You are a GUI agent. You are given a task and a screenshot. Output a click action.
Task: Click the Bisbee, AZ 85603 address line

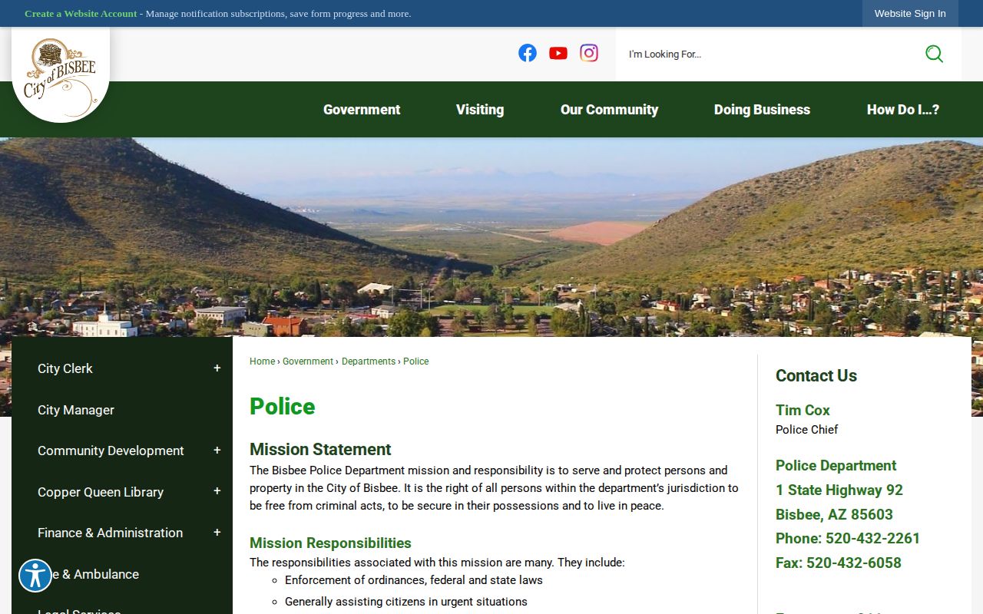click(834, 514)
